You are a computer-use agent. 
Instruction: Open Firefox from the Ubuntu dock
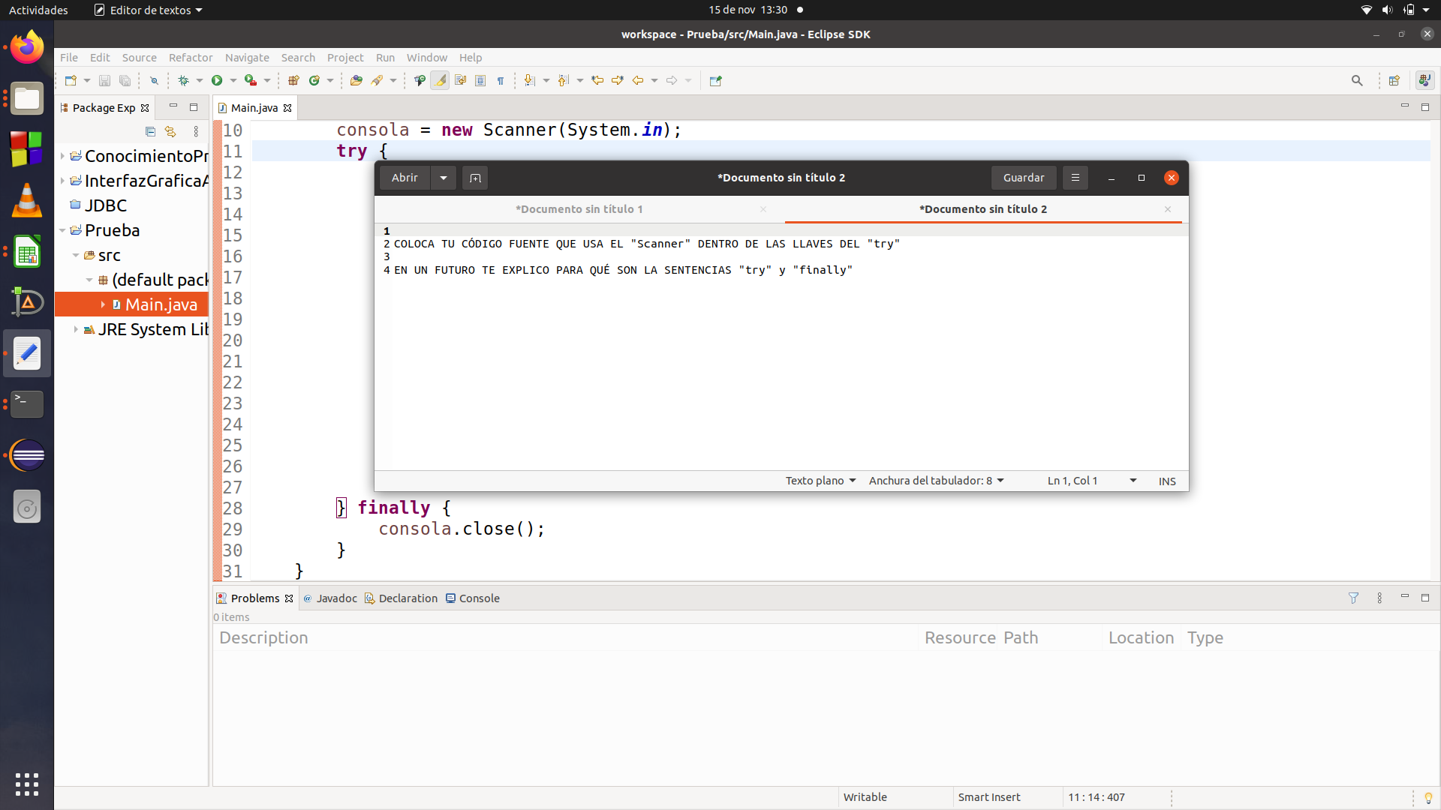point(27,47)
